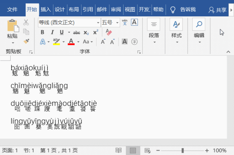Click the 共享 share button

(x=218, y=10)
